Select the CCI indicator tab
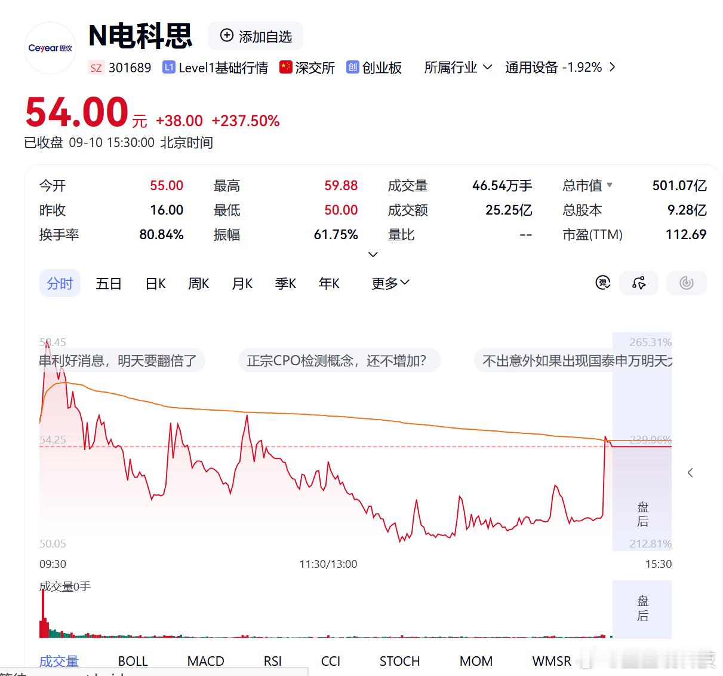This screenshot has height=676, width=723. click(330, 661)
